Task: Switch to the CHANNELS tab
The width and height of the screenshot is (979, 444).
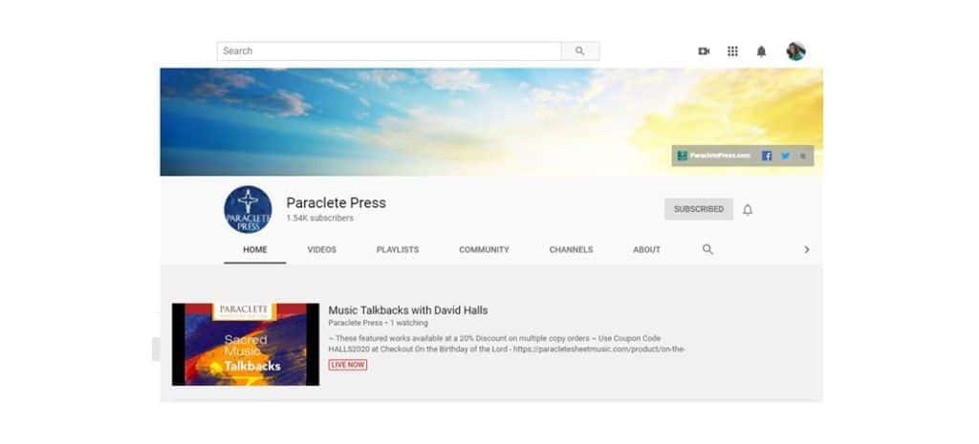Action: click(572, 249)
